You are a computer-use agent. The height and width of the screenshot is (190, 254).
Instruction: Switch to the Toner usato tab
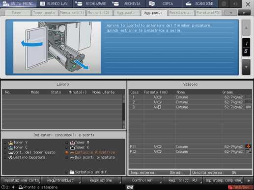44,13
